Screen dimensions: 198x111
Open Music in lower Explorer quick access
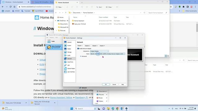(101, 98)
